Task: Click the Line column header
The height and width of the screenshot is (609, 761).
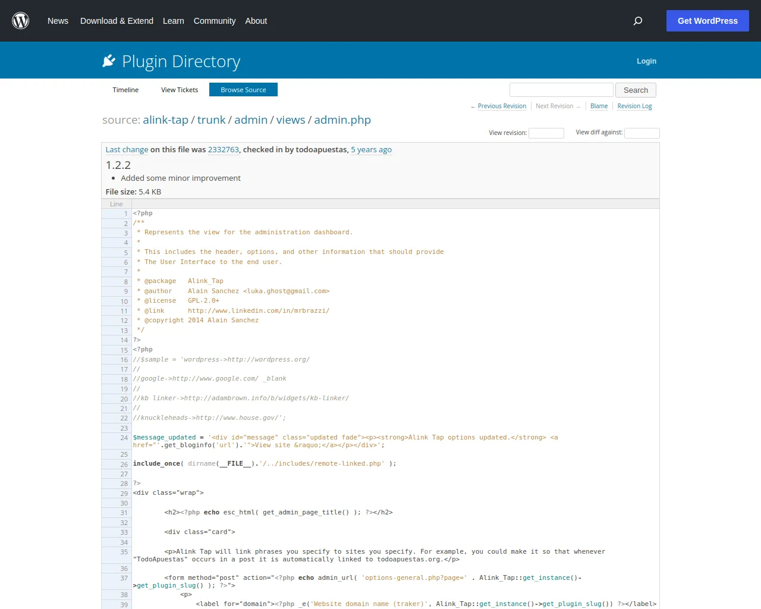Action: tap(117, 204)
